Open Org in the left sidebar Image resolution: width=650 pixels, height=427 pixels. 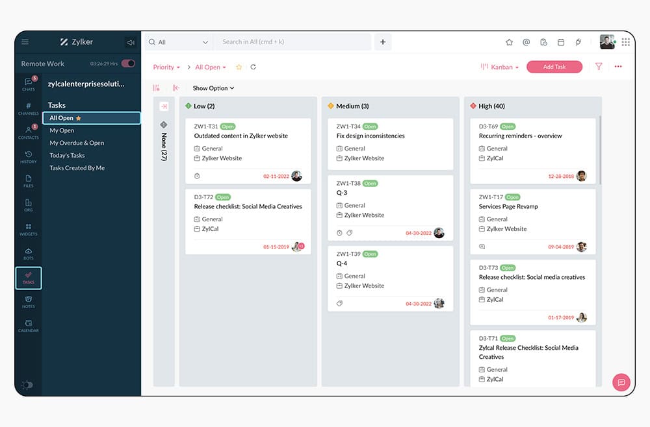click(28, 205)
